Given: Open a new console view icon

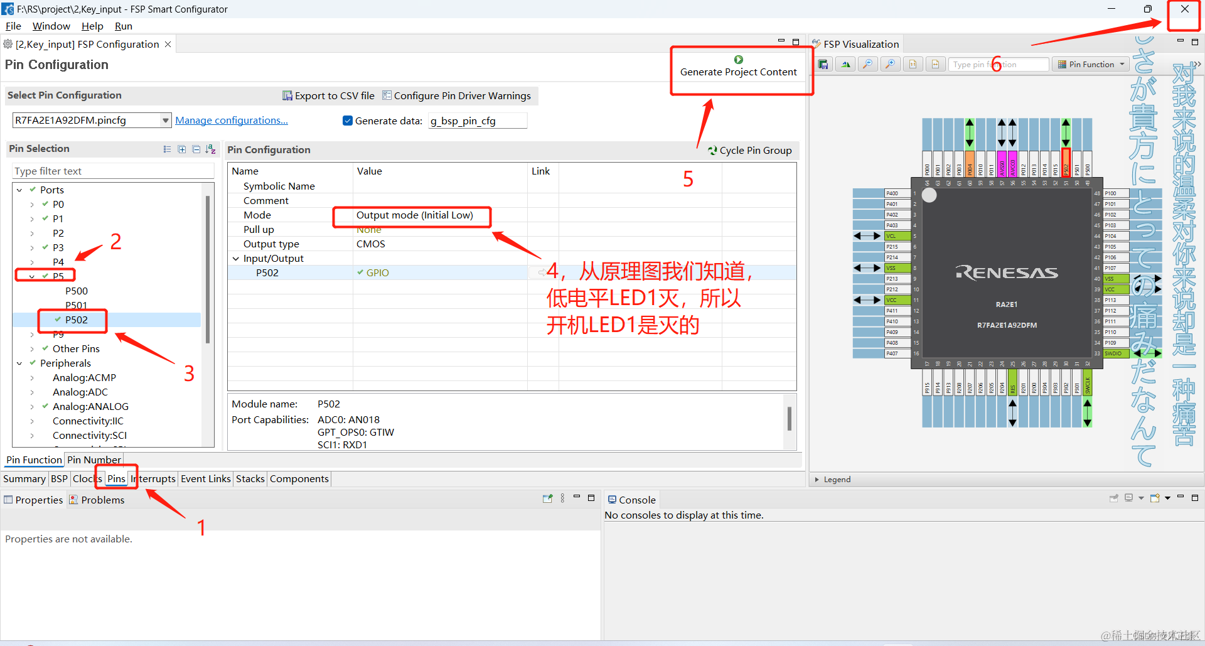Looking at the screenshot, I should (1155, 498).
